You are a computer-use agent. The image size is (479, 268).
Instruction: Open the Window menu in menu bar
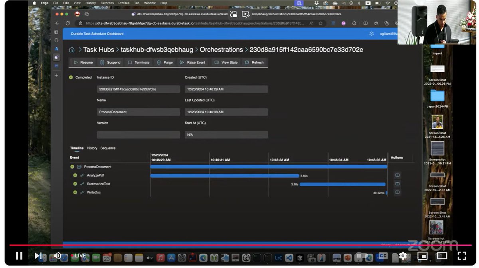pos(150,3)
